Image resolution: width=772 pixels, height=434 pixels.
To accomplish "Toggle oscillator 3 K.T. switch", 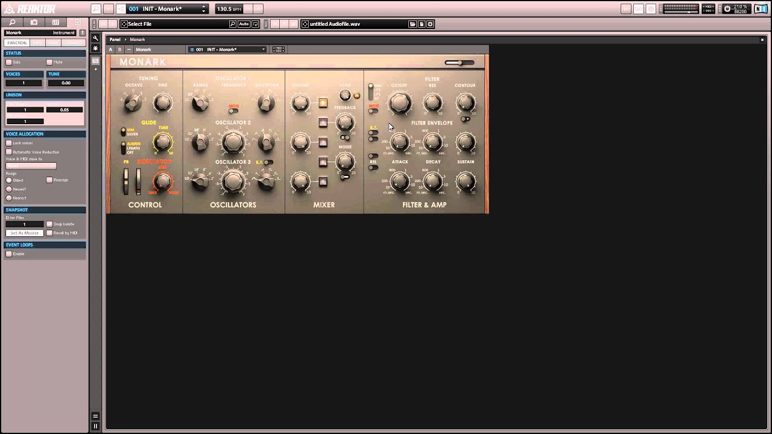I will pos(268,162).
